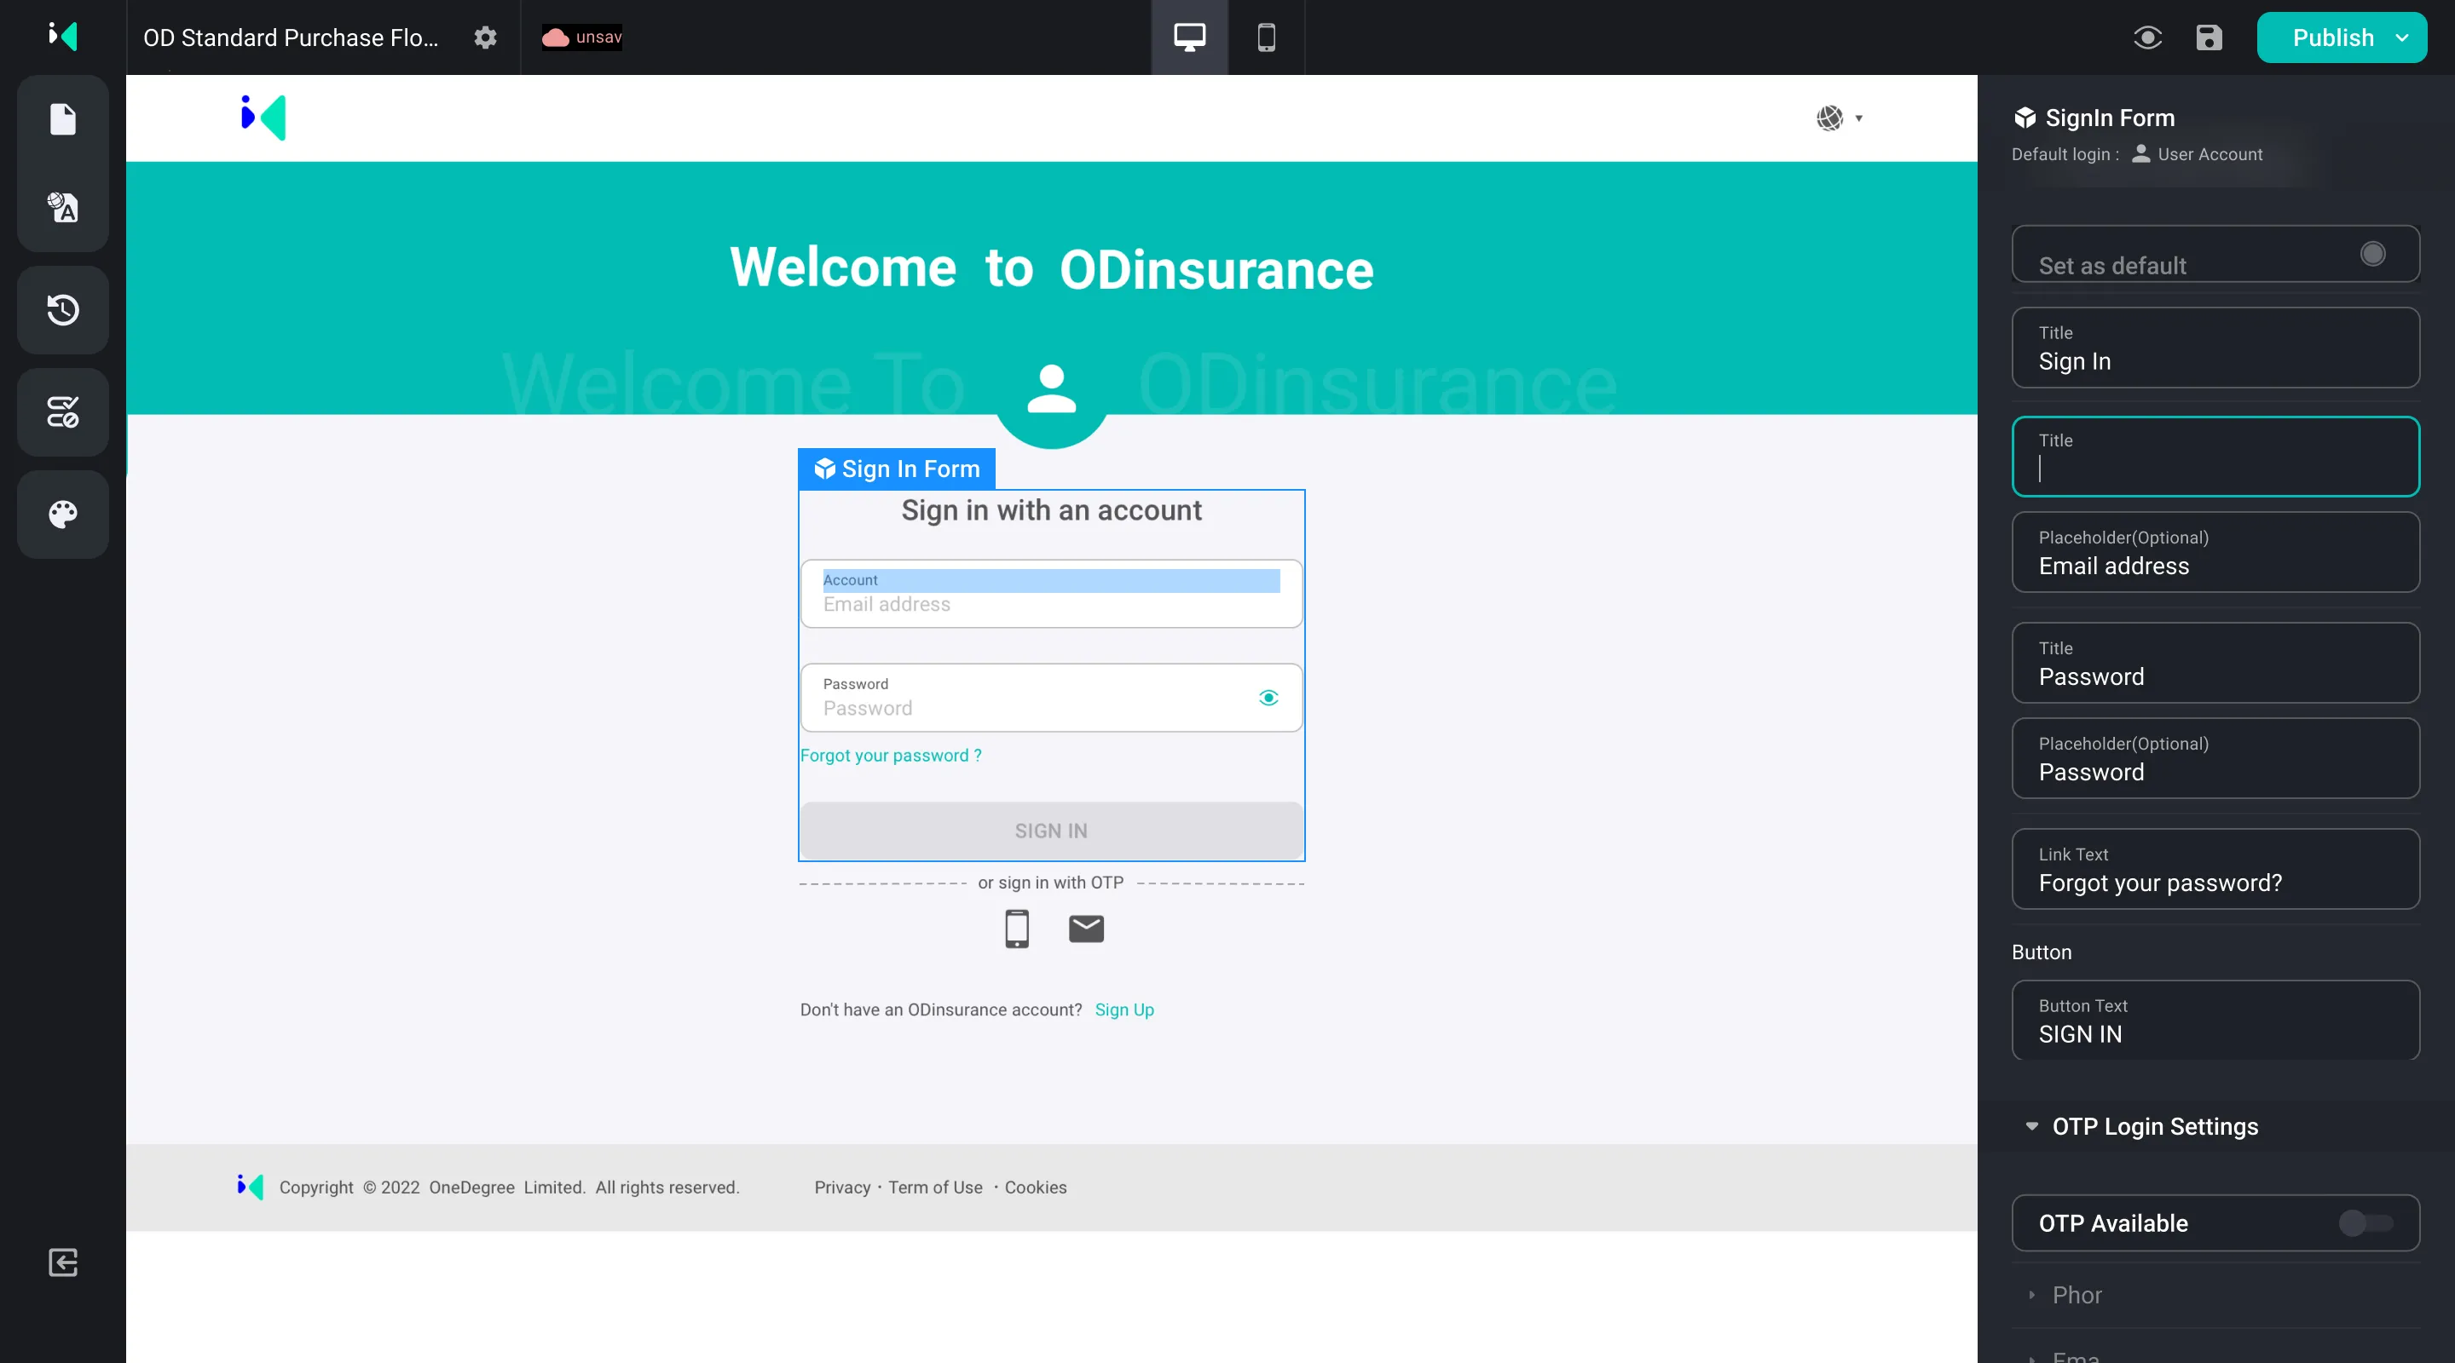Open project settings gear icon
Viewport: 2455px width, 1363px height.
pos(485,37)
